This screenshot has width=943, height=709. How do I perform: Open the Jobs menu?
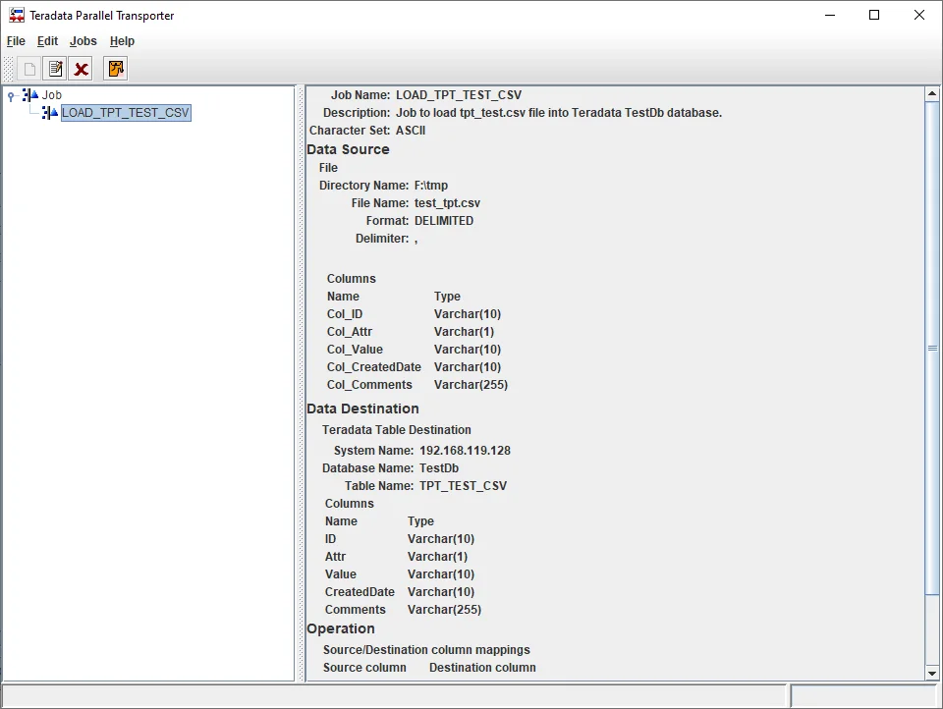(83, 41)
